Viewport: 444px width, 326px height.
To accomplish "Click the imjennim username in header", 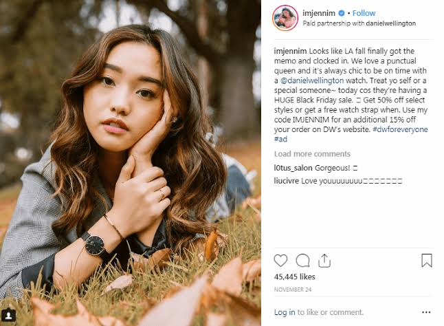I will [317, 13].
